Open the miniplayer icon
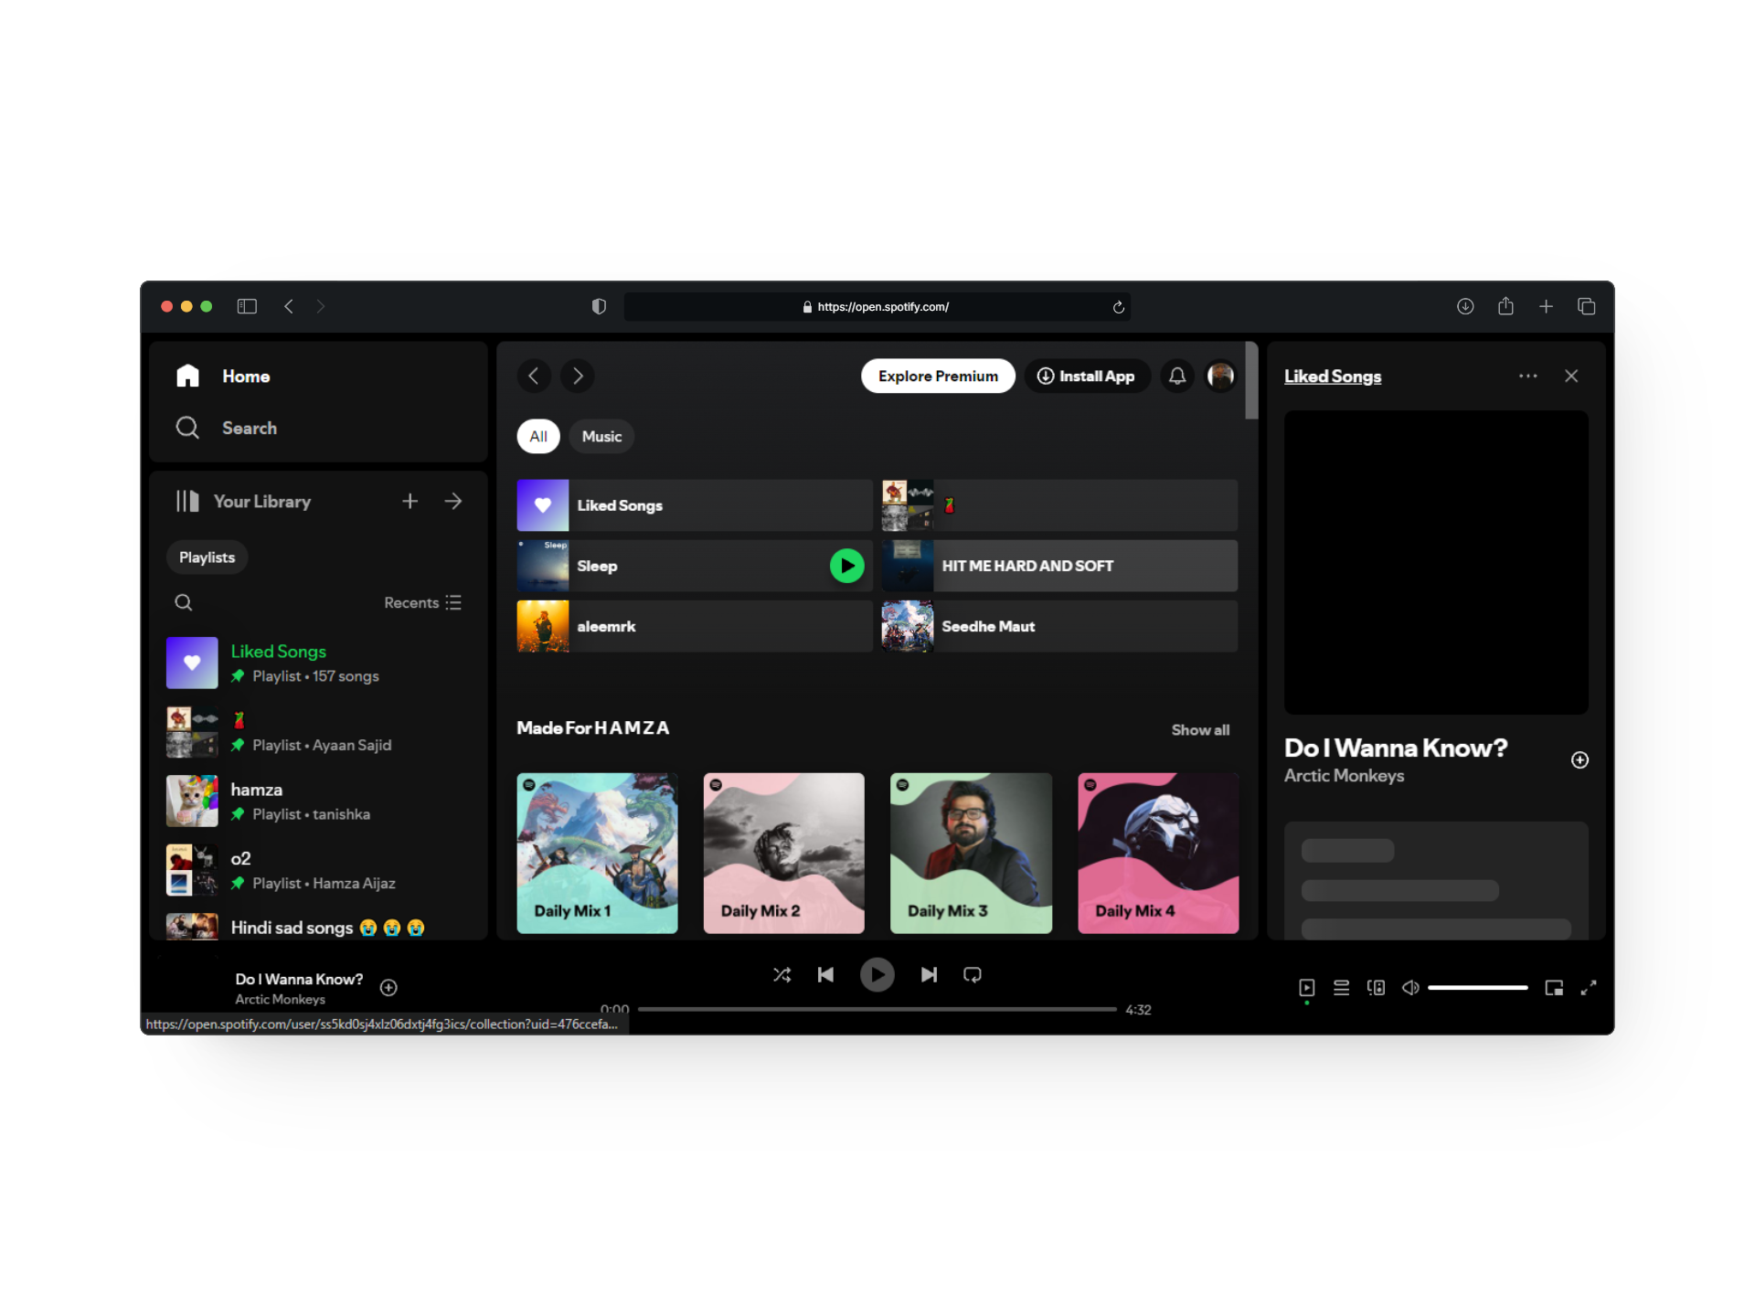Image resolution: width=1755 pixels, height=1316 pixels. (x=1553, y=987)
